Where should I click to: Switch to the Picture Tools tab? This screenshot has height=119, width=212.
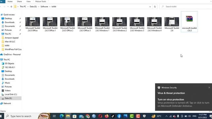point(40,1)
